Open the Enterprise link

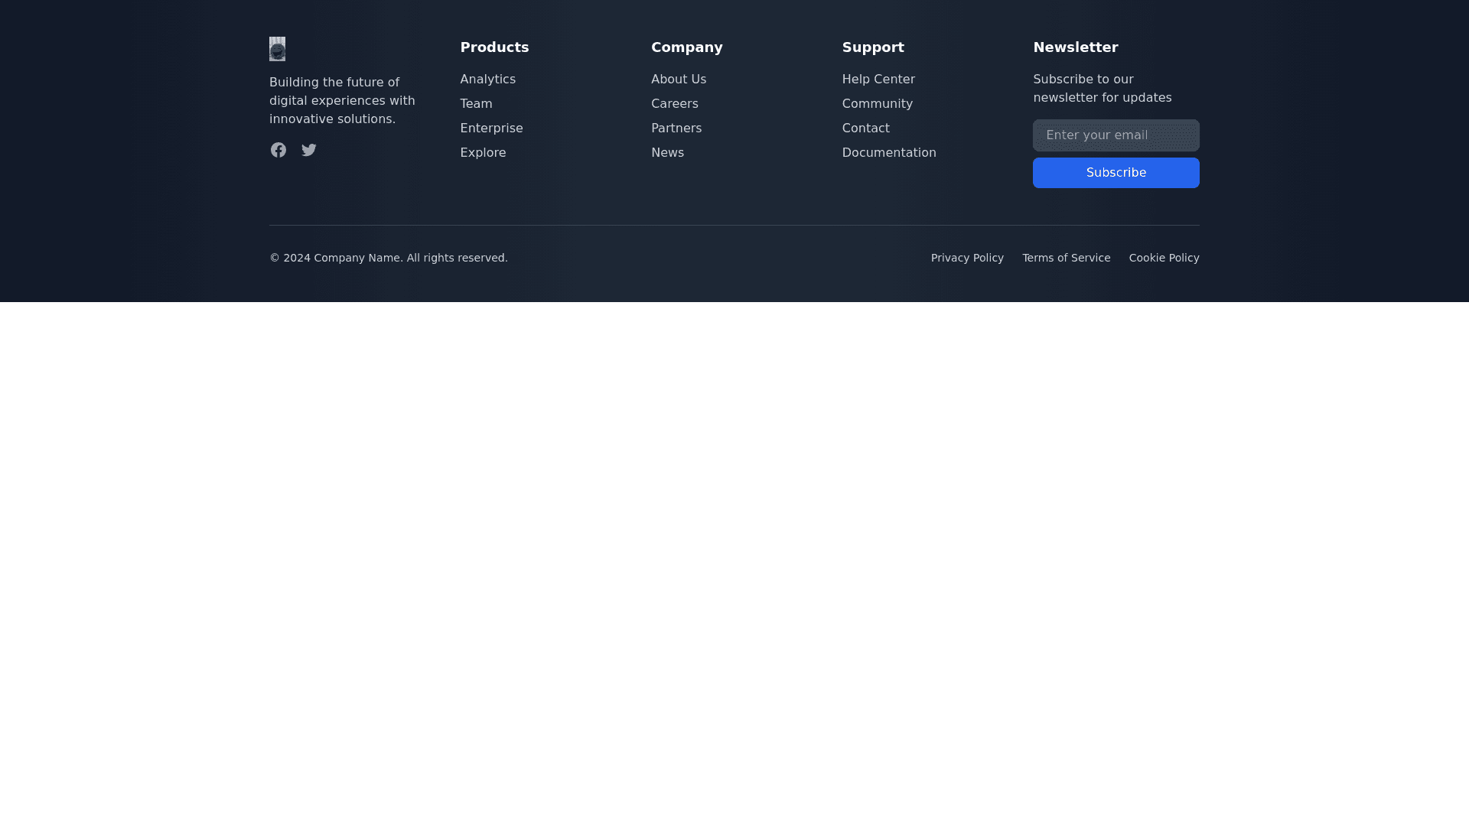click(x=491, y=128)
